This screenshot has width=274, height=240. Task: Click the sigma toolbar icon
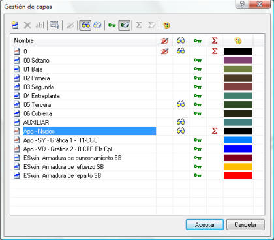pos(139,25)
